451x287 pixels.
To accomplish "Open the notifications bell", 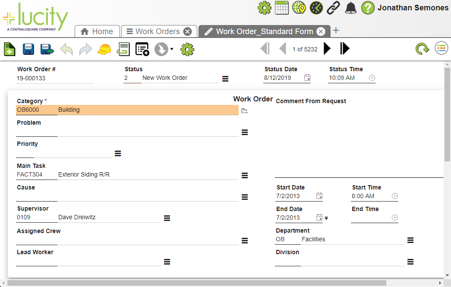I will coord(350,8).
